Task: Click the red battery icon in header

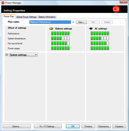Action: coord(116,9)
